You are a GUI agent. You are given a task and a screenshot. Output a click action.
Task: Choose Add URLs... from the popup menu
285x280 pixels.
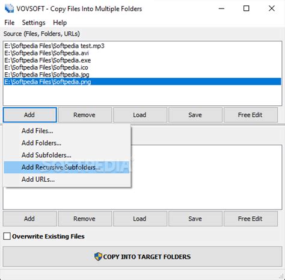click(67, 179)
